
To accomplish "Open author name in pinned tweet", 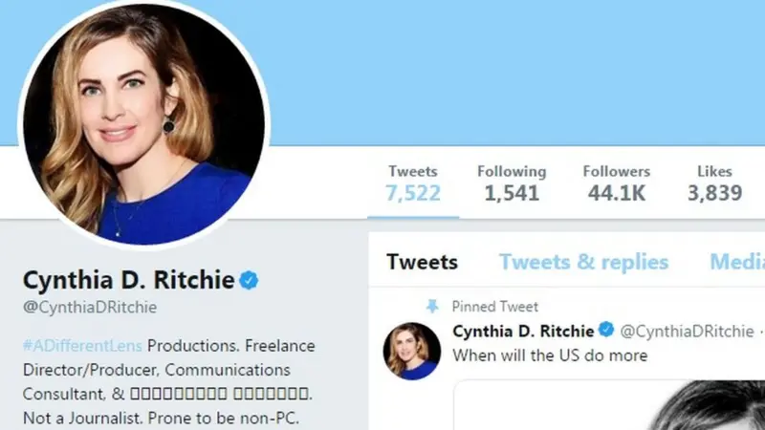I will [x=523, y=332].
